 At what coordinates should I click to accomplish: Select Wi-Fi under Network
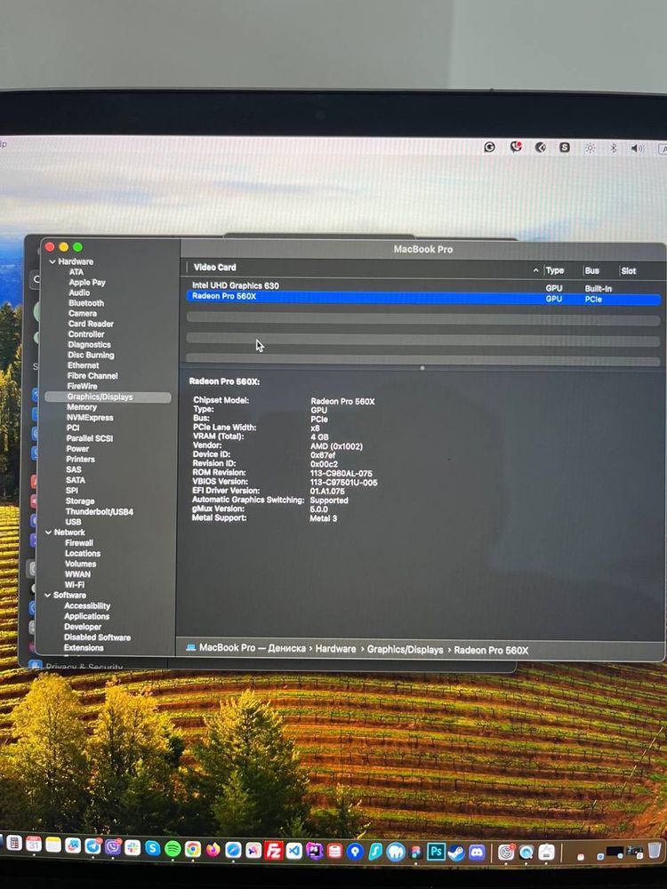click(x=75, y=585)
